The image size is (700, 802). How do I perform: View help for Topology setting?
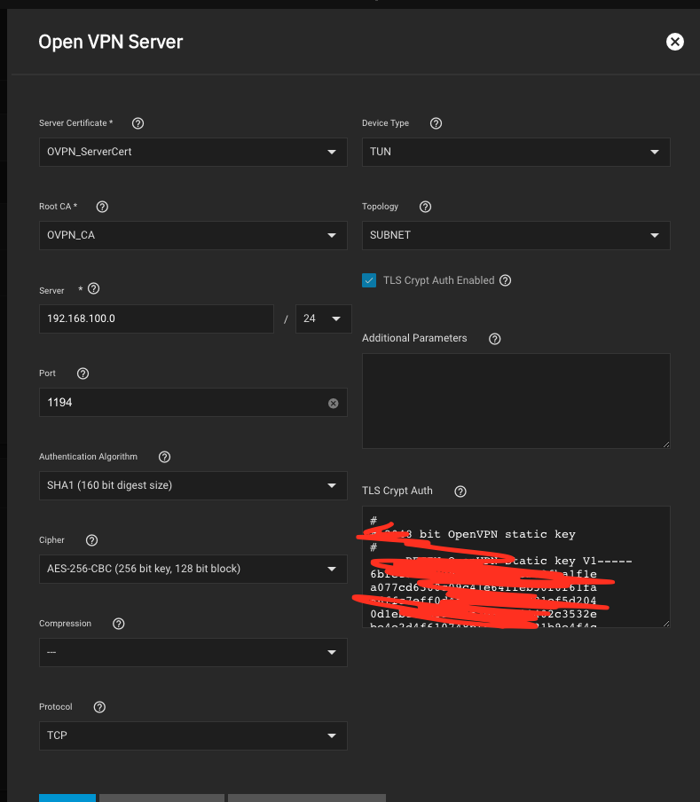point(426,207)
